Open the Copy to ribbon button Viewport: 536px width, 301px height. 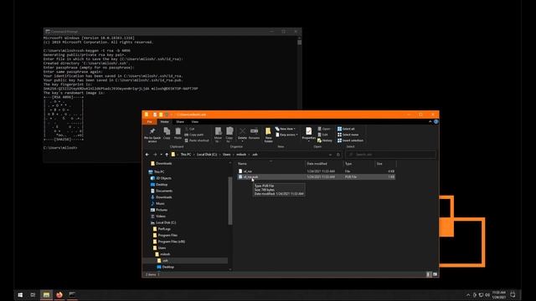tap(229, 135)
